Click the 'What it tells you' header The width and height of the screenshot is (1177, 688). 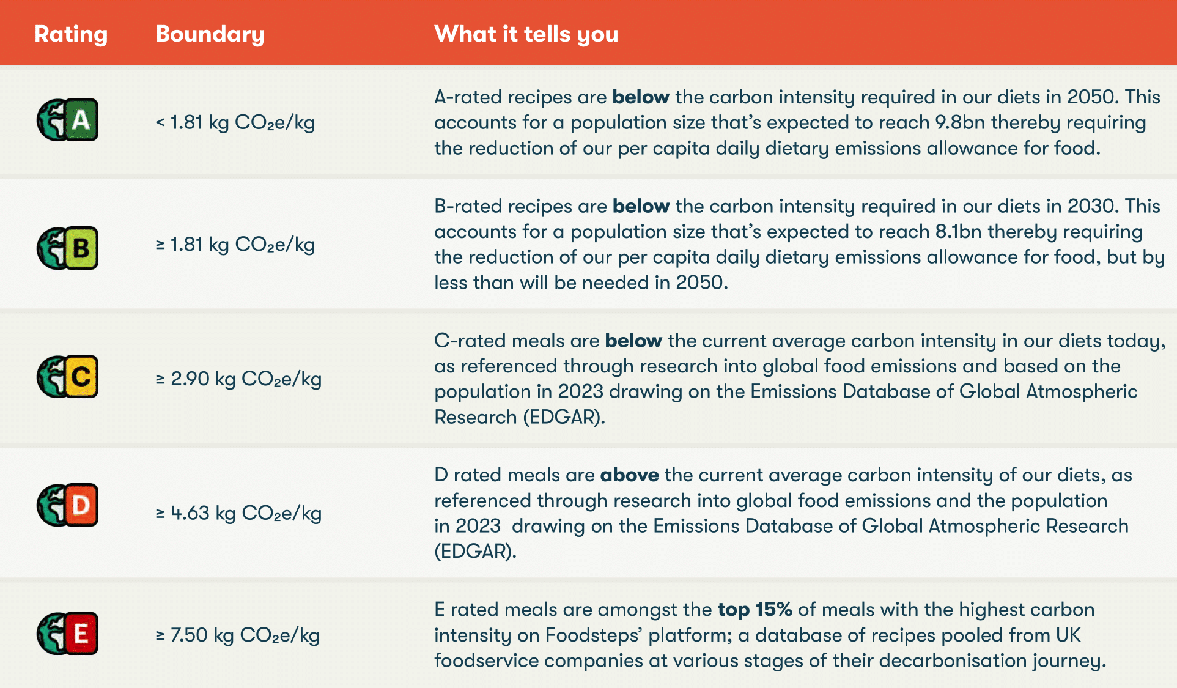tap(526, 34)
